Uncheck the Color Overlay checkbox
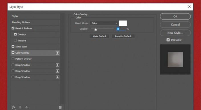201x110 pixels. tap(13, 53)
